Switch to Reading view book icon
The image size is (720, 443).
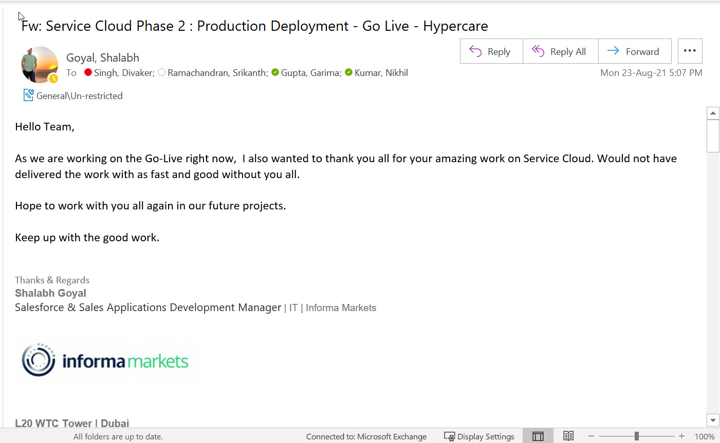(568, 436)
